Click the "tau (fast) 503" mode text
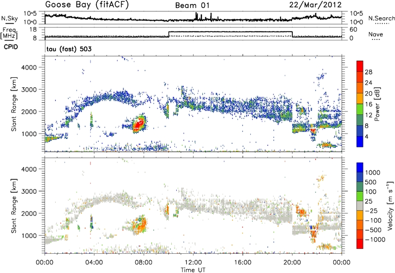Viewport: 395px width, 273px height. [x=69, y=49]
